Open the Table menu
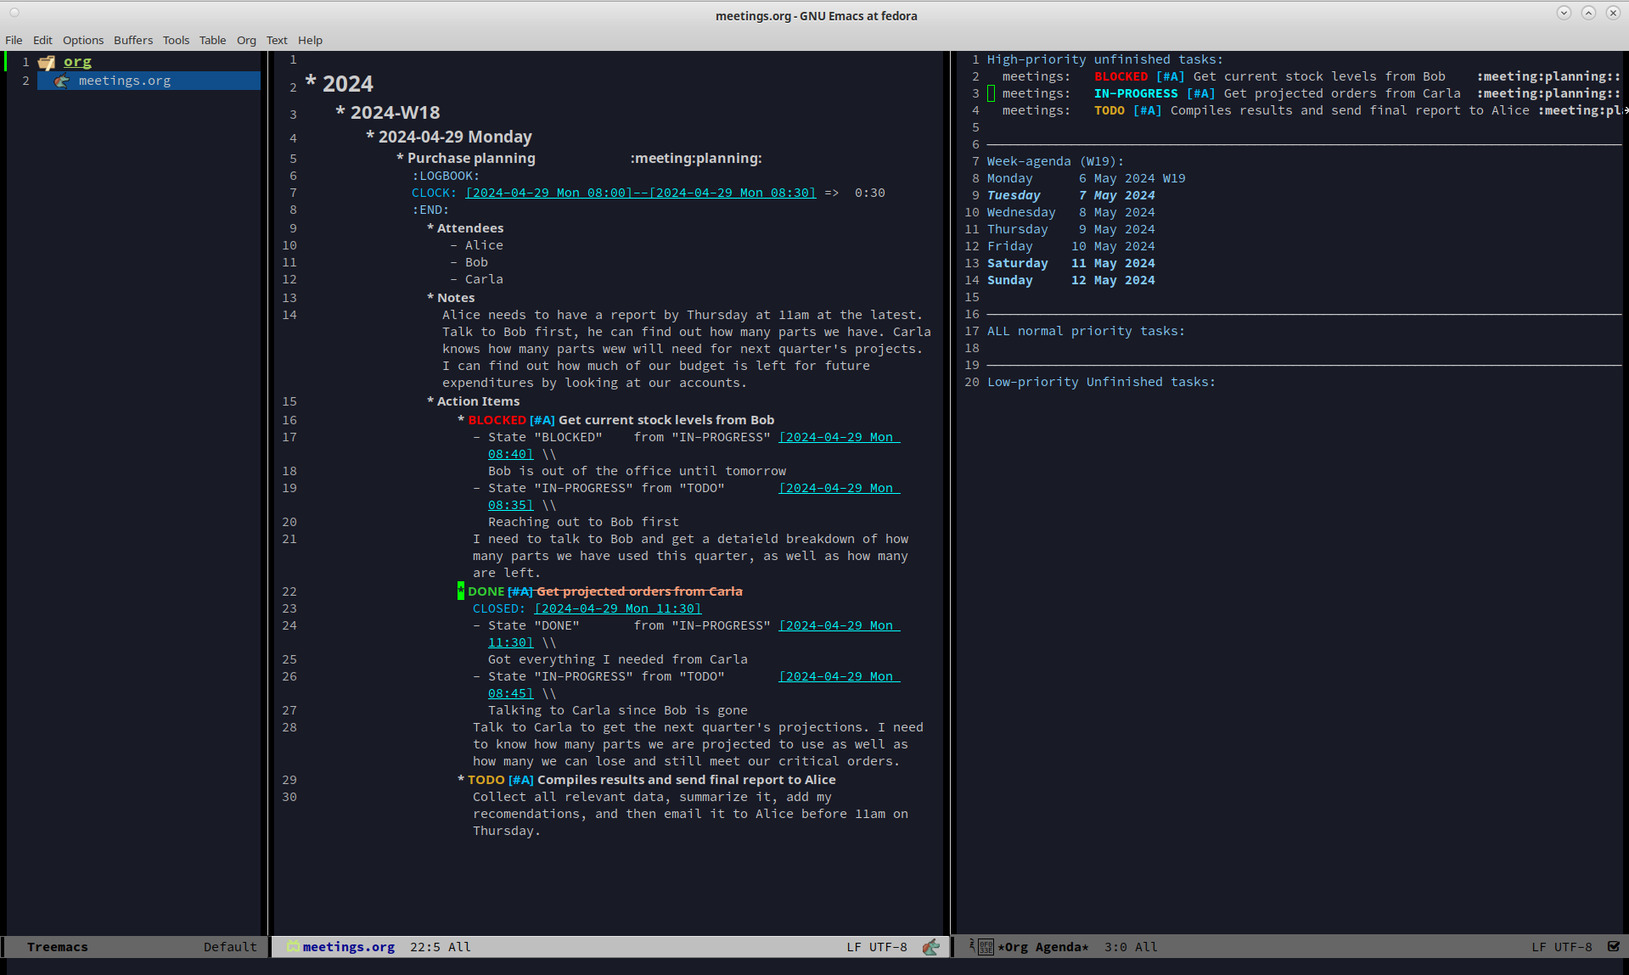This screenshot has width=1629, height=975. coord(212,40)
